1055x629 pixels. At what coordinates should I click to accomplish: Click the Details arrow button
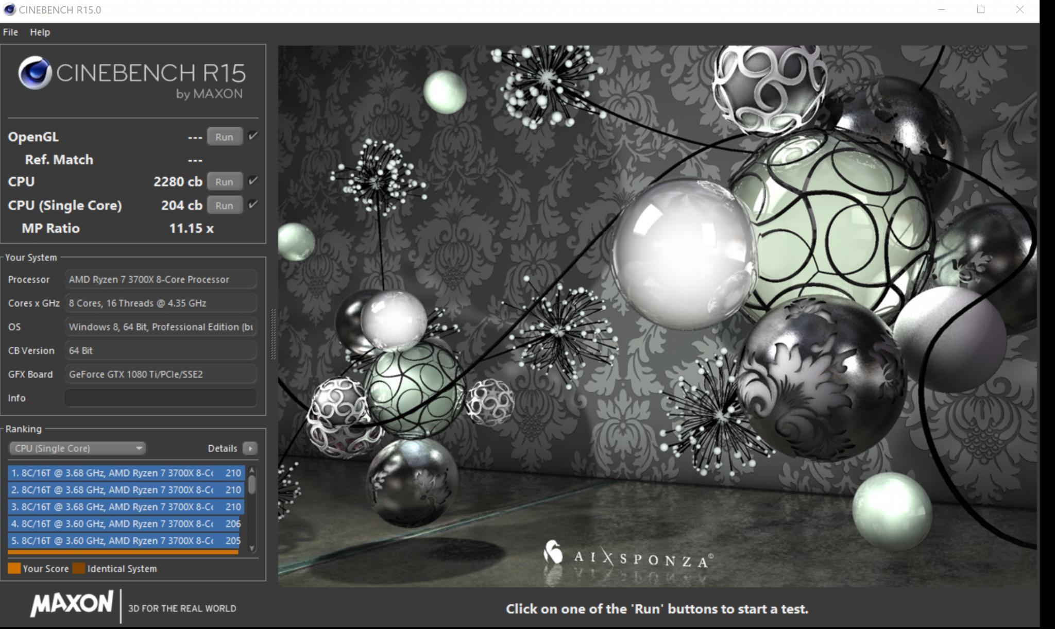(250, 448)
